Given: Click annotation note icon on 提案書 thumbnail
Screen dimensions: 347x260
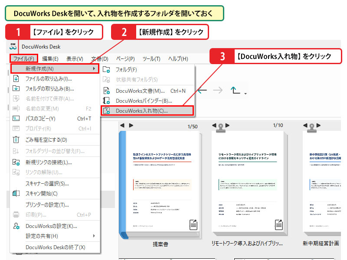Looking at the screenshot, I should (193, 225).
